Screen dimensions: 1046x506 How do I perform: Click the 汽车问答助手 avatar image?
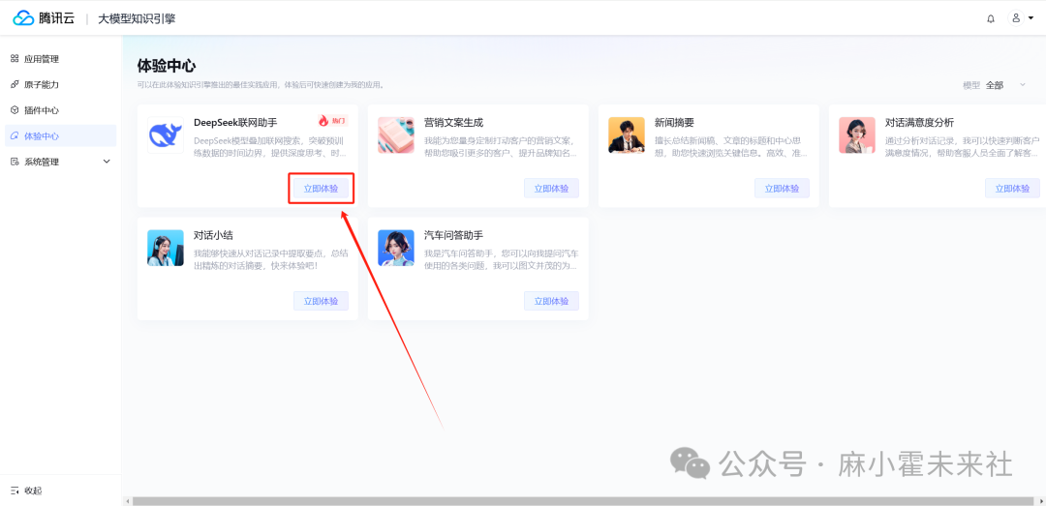click(395, 248)
